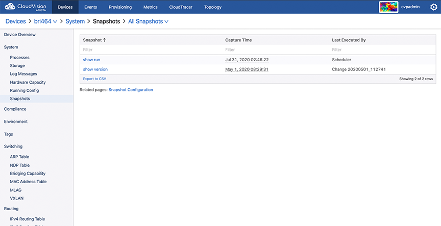441x226 pixels.
Task: Sort by Last Executed By column header
Action: (349, 40)
